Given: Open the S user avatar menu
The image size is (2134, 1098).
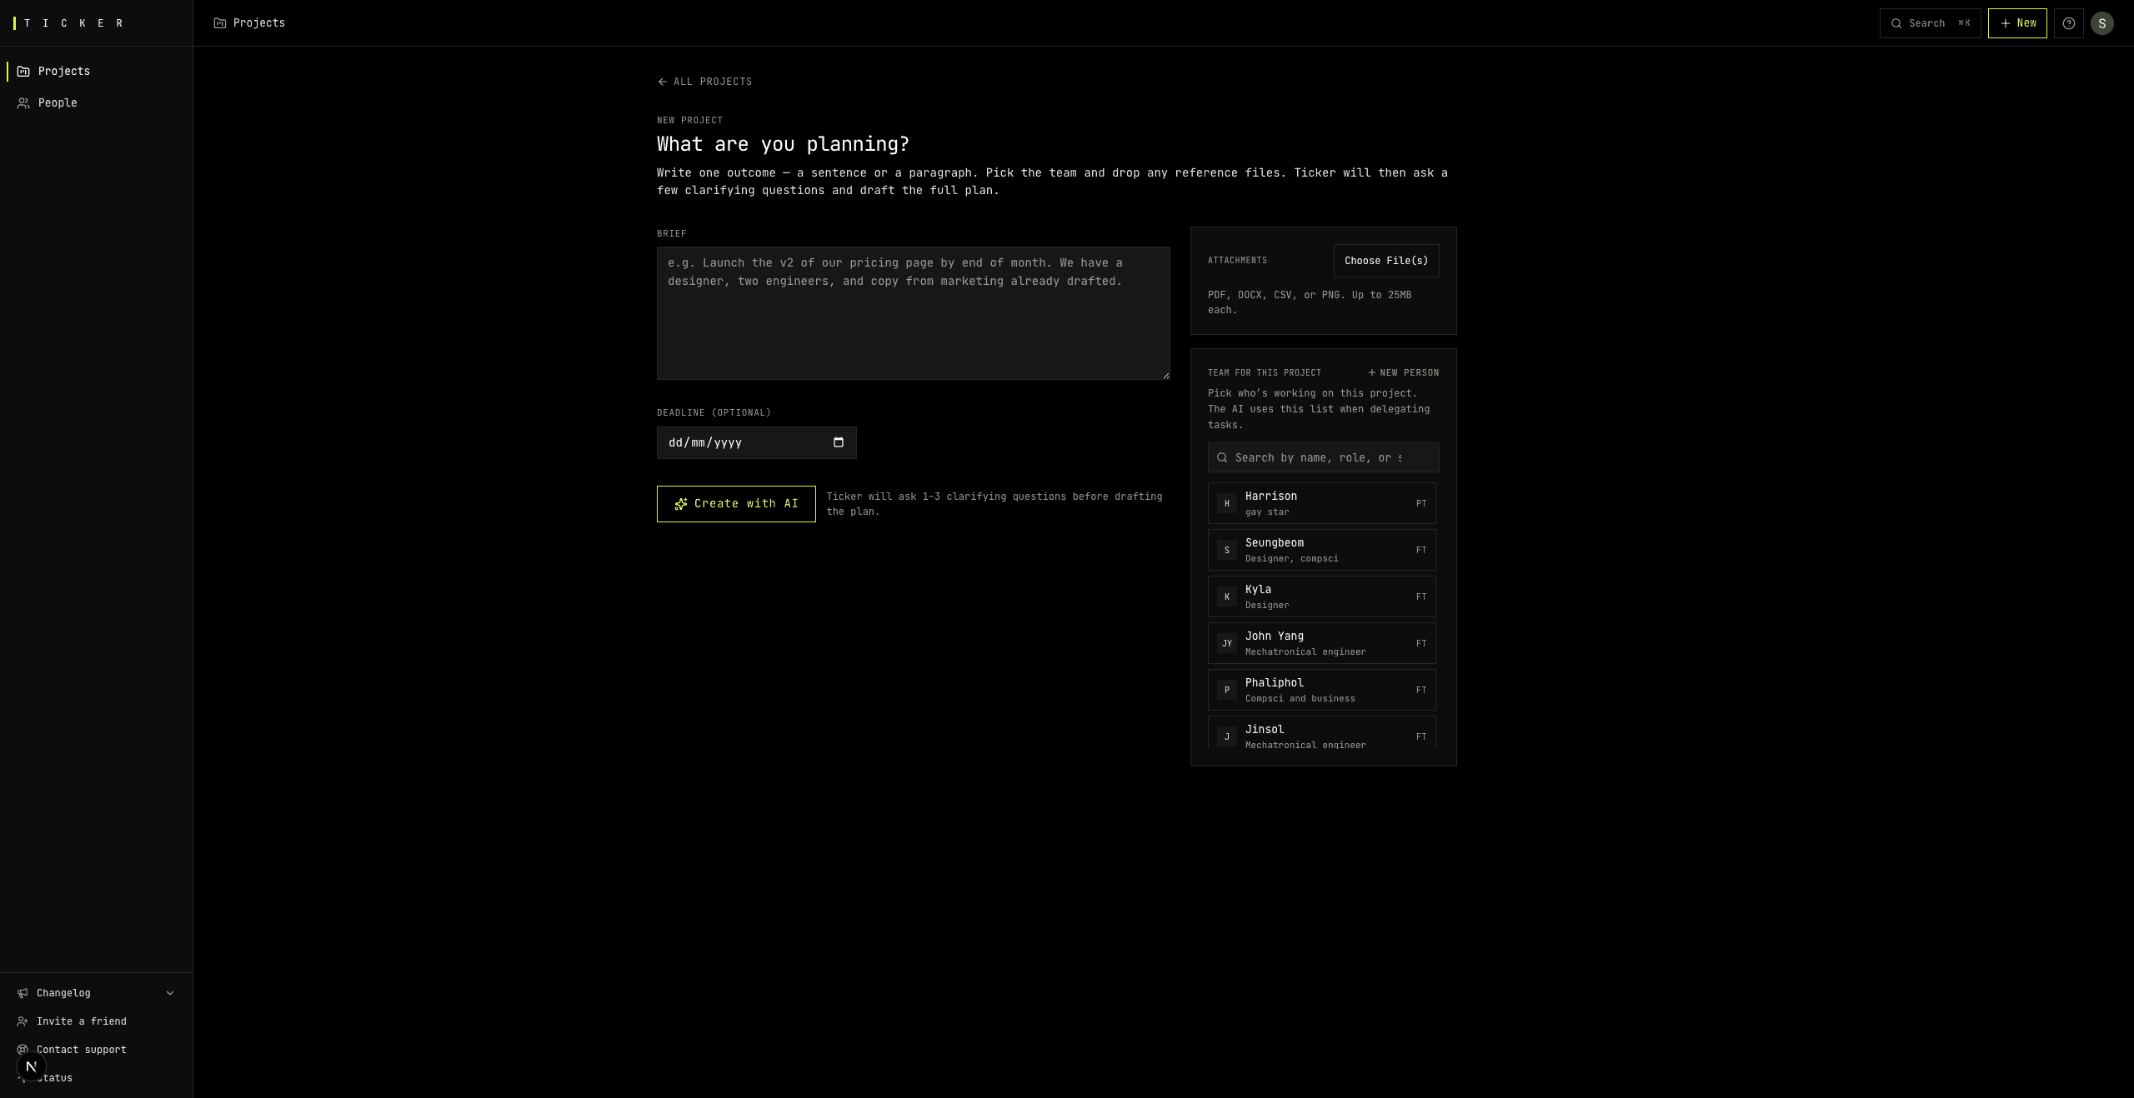Looking at the screenshot, I should tap(2102, 23).
